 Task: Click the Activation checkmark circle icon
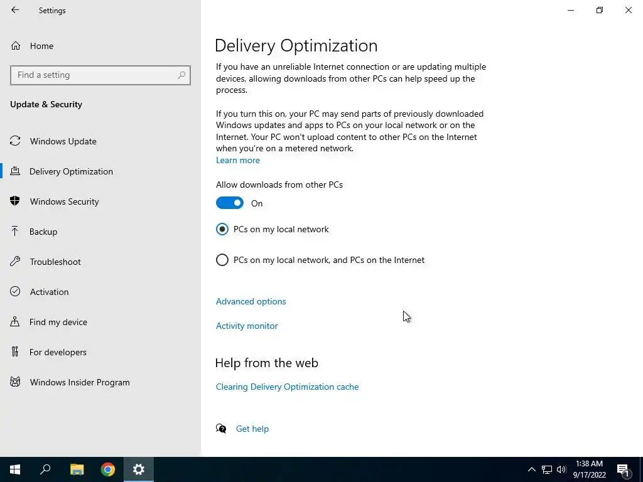[15, 291]
